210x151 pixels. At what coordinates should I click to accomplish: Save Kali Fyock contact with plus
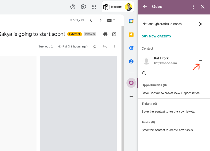point(201,61)
